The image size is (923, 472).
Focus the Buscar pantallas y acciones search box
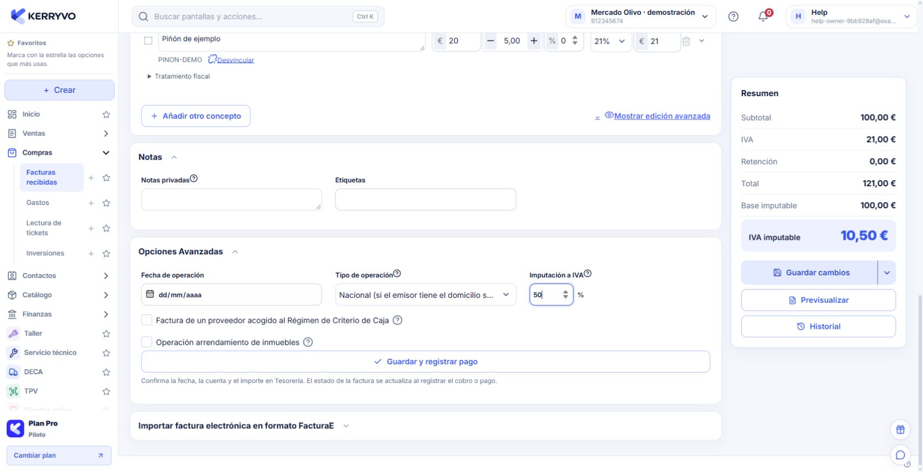point(258,17)
